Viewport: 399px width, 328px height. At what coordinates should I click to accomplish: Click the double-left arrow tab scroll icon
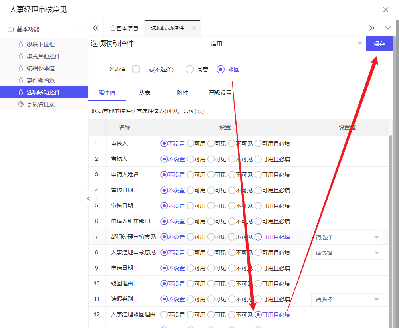(x=95, y=28)
